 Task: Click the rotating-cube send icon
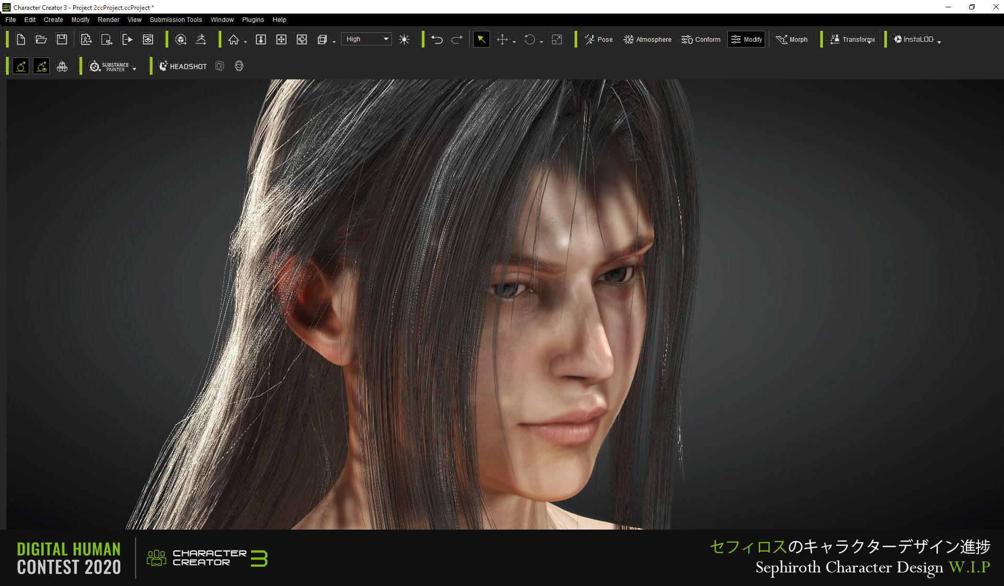[181, 39]
